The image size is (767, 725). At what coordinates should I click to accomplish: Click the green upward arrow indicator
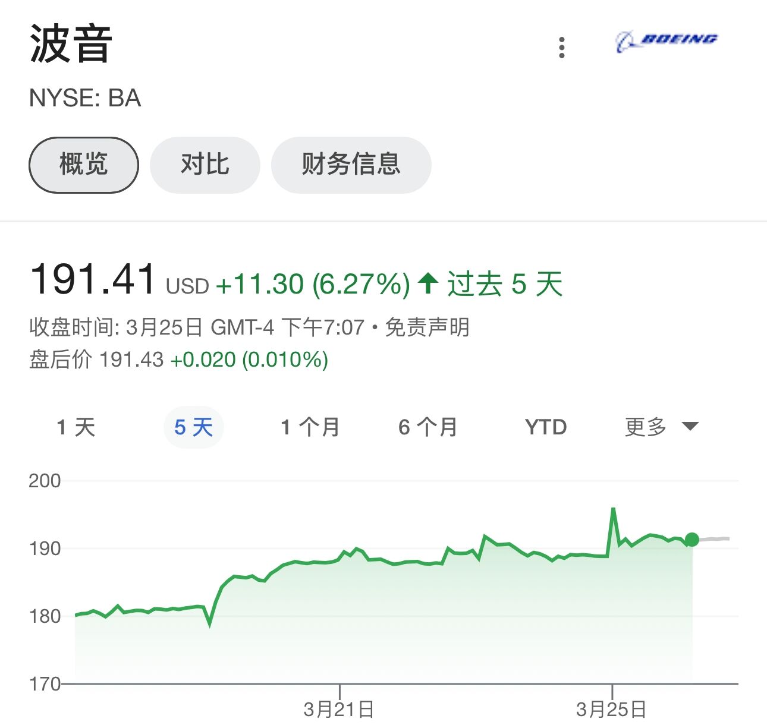(x=427, y=284)
